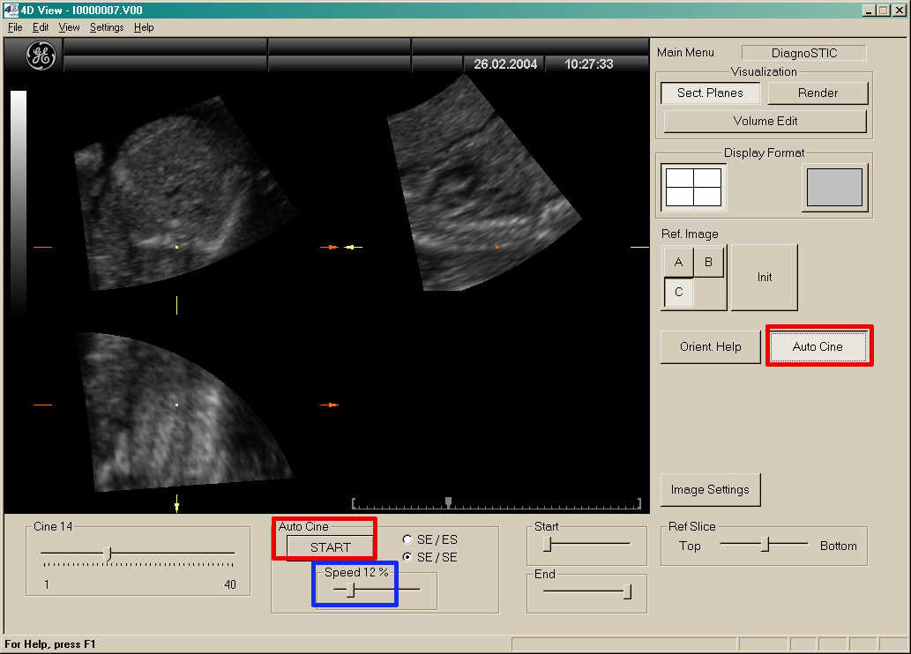The height and width of the screenshot is (654, 911).
Task: Open the Help menu
Action: point(144,27)
